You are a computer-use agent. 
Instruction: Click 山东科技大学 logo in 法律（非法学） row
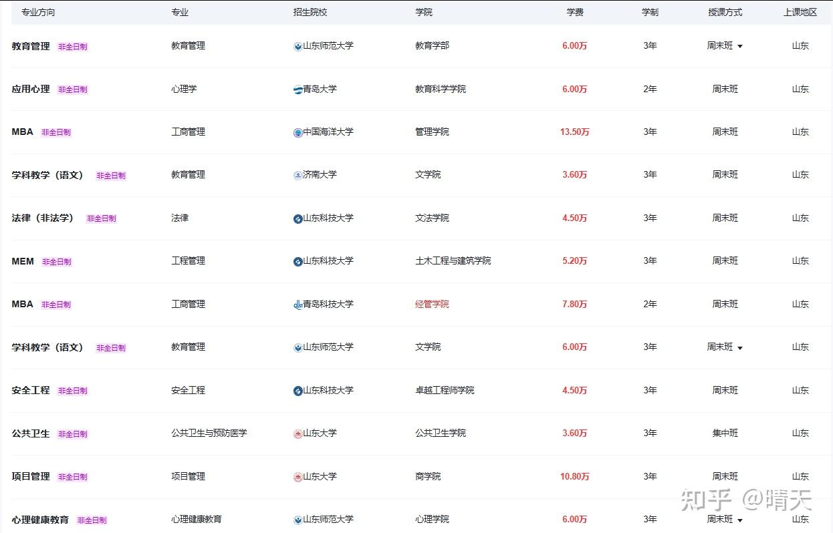point(297,219)
